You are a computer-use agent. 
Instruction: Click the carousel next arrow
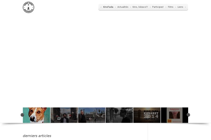188,115
